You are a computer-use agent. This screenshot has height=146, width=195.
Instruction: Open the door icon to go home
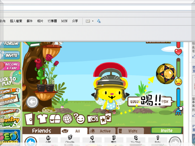[30, 119]
